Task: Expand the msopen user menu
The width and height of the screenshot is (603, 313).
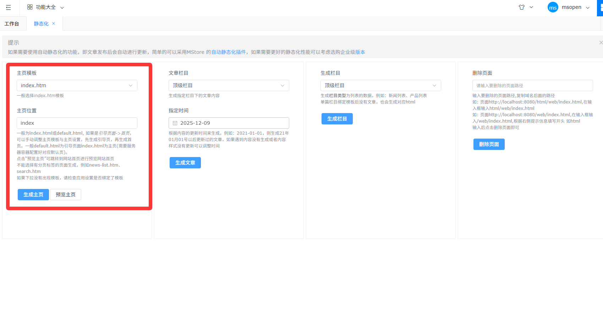Action: (x=575, y=7)
